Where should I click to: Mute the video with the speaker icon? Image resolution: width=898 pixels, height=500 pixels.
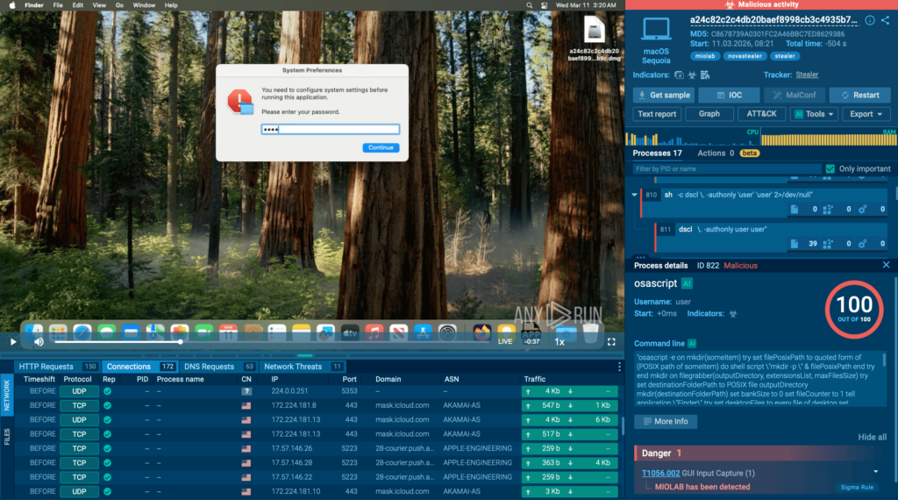click(x=39, y=342)
